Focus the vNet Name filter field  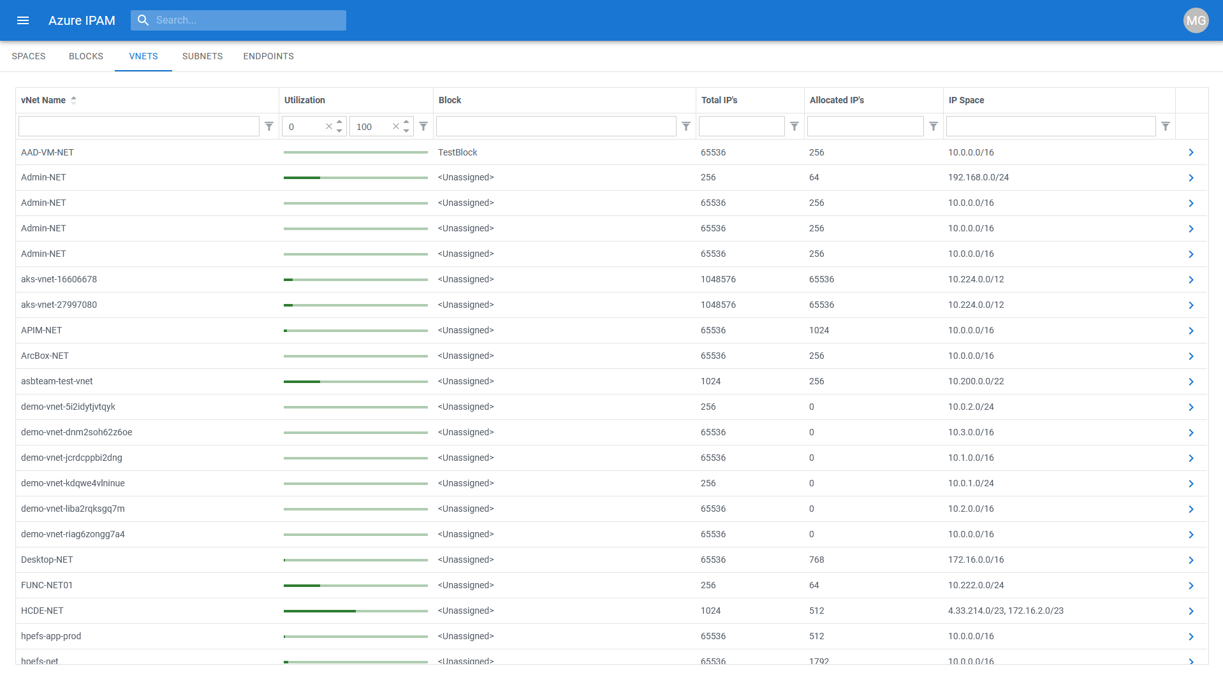click(139, 126)
